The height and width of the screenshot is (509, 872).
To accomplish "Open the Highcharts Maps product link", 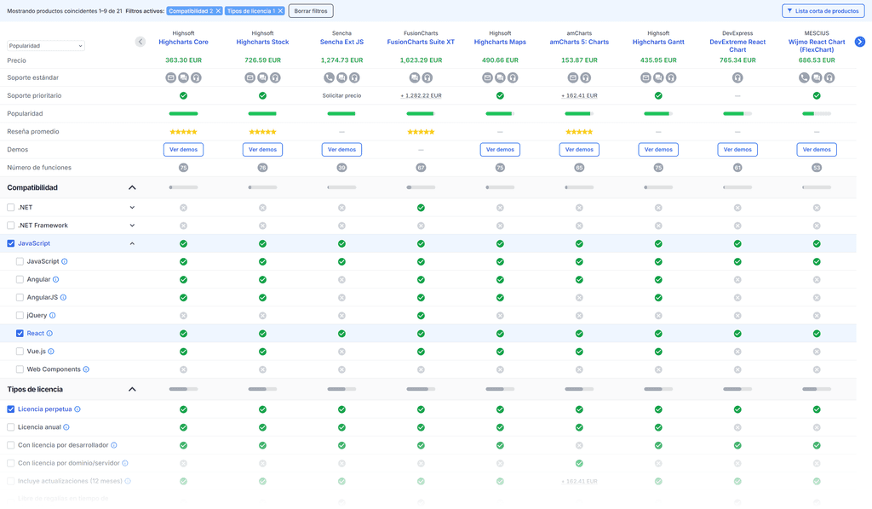I will point(500,42).
